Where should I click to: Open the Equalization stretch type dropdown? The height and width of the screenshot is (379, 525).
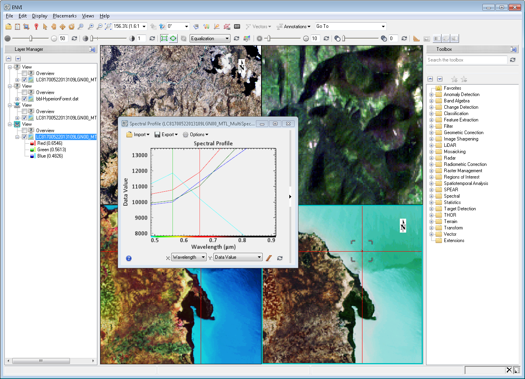coord(210,38)
